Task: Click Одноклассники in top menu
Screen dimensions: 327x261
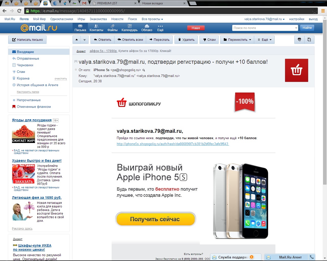Action: (x=62, y=19)
